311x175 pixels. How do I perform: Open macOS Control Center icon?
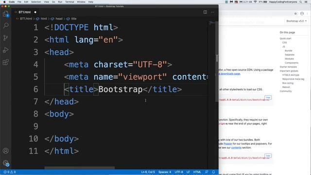[x=306, y=2]
